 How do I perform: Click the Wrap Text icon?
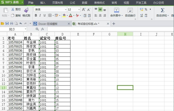[130, 10]
